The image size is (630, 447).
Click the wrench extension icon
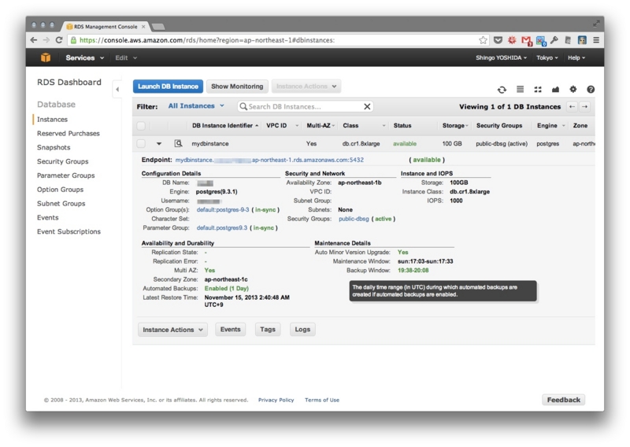tap(554, 40)
